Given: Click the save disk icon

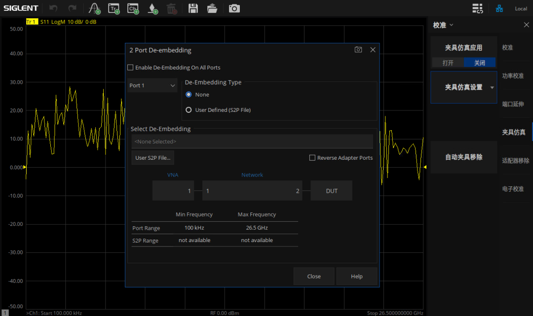Looking at the screenshot, I should pyautogui.click(x=193, y=8).
